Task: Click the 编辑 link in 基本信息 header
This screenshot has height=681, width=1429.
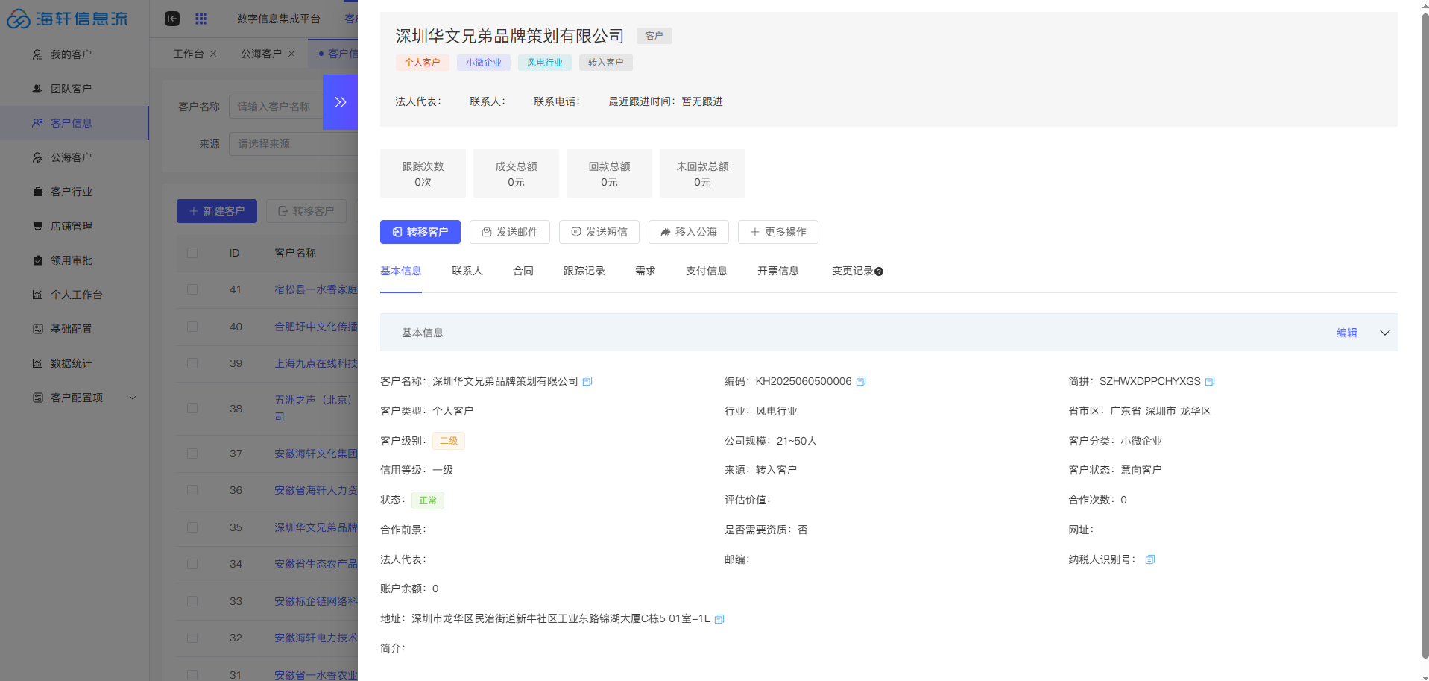Action: [x=1346, y=333]
